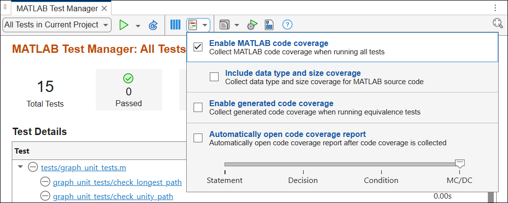Click the panel drag handle icon
This screenshot has width=508, height=203.
point(5,7)
